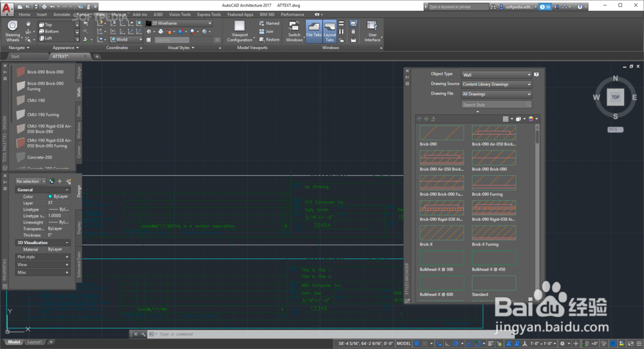
Task: Expand the Appearance panel dropdown
Action: click(65, 48)
